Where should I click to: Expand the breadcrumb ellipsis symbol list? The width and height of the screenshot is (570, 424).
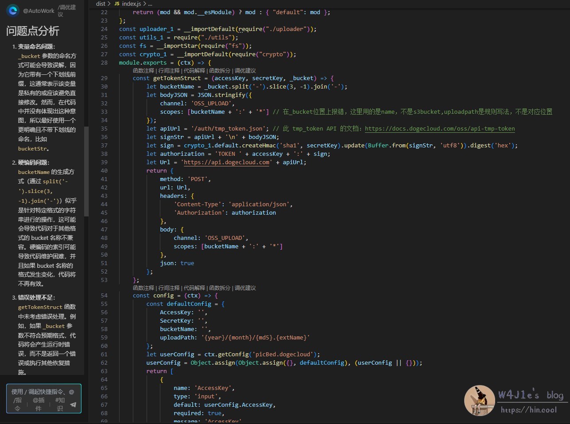tap(150, 4)
